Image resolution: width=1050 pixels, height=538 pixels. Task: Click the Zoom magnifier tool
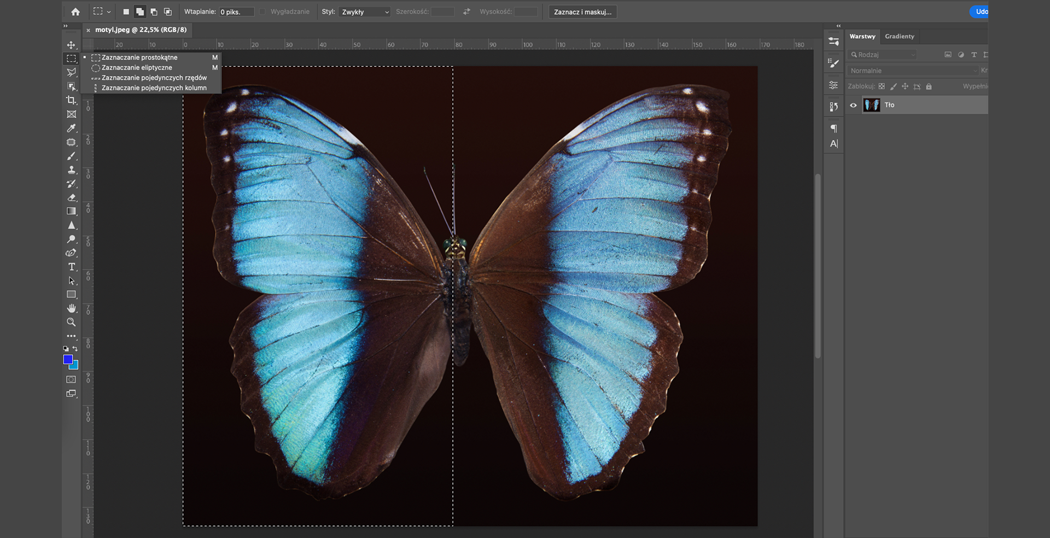pos(71,323)
